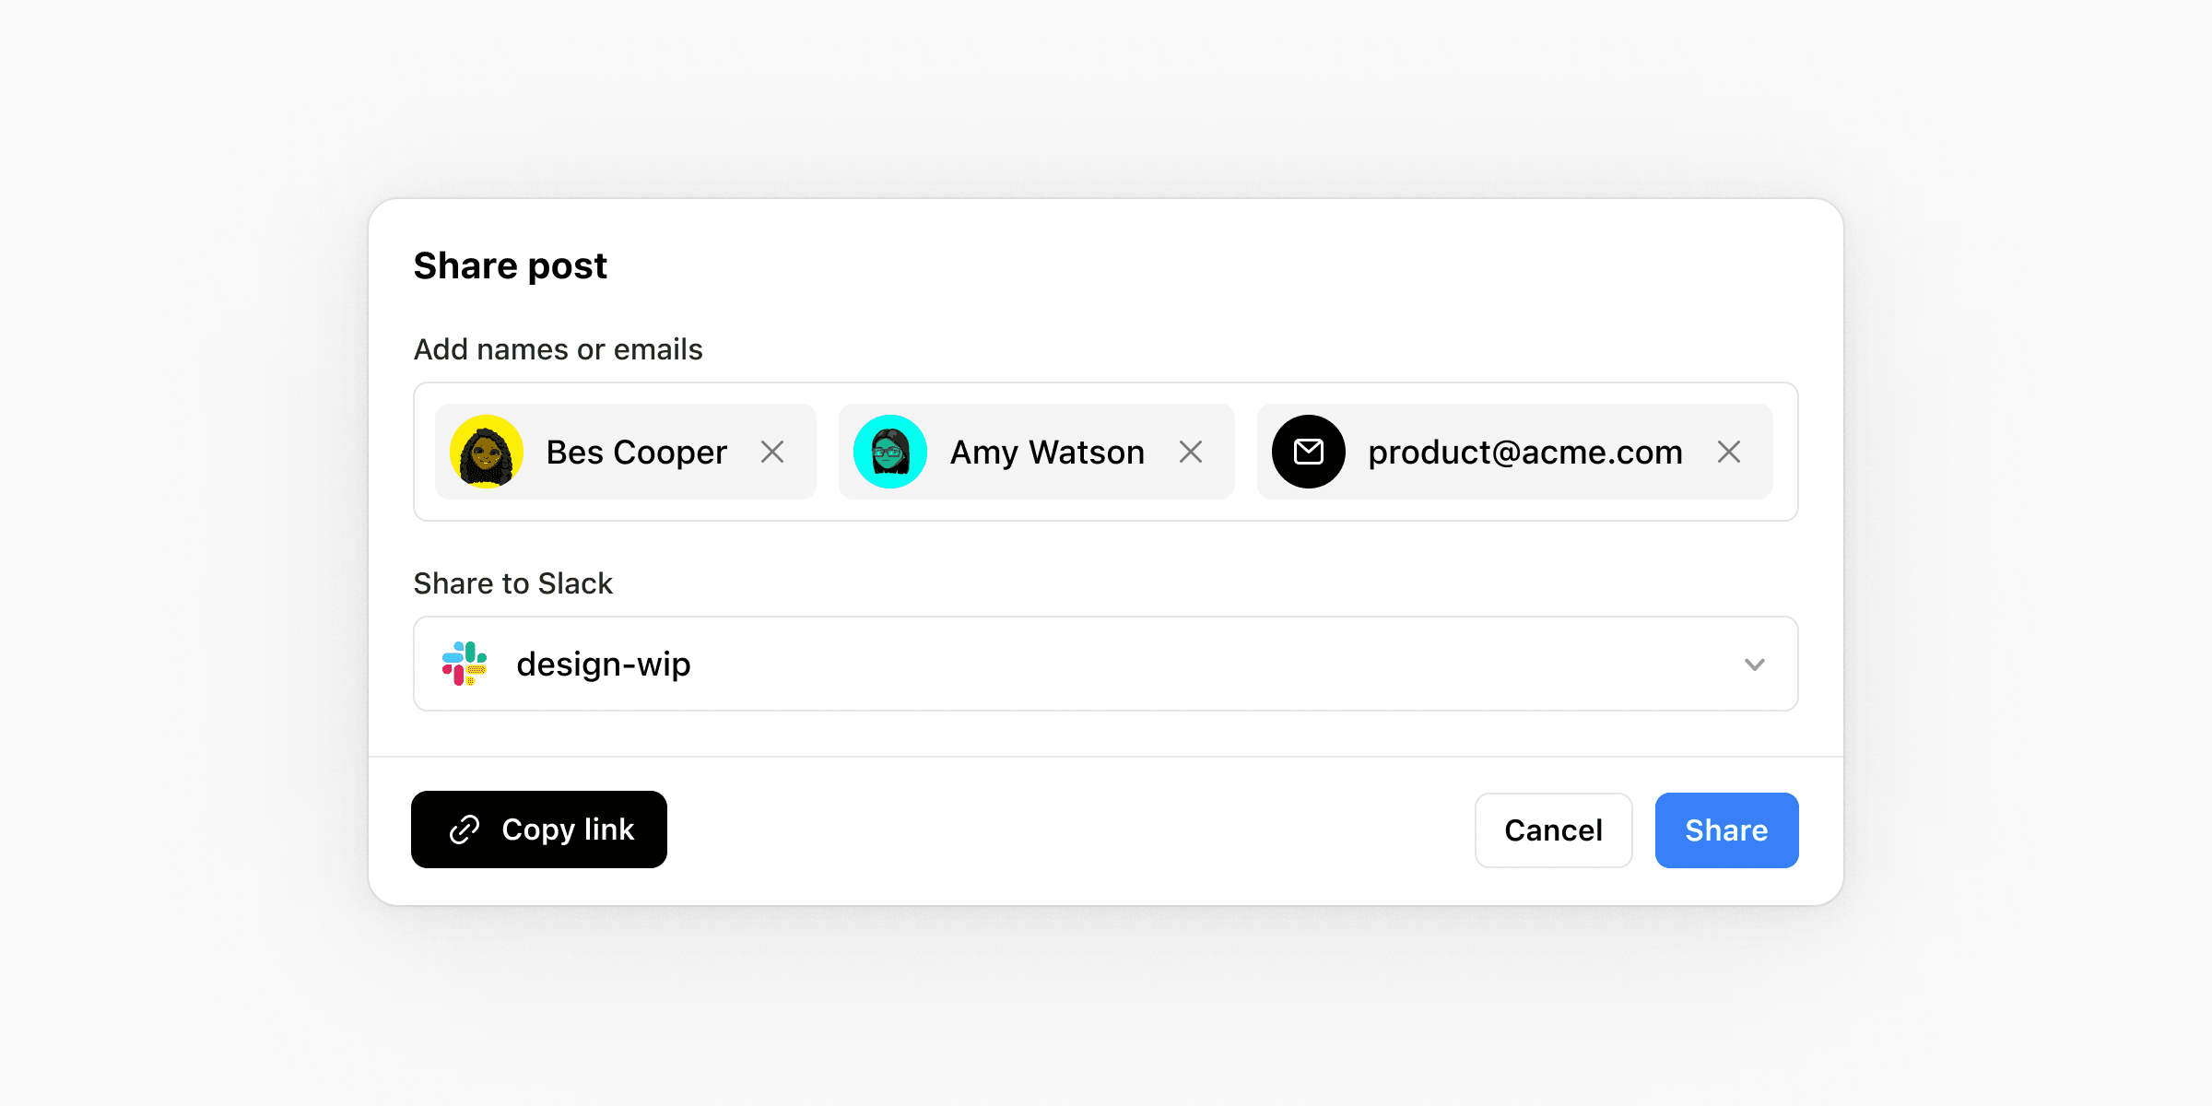Click the product@acme.com email icon
Image resolution: width=2212 pixels, height=1106 pixels.
click(1309, 452)
